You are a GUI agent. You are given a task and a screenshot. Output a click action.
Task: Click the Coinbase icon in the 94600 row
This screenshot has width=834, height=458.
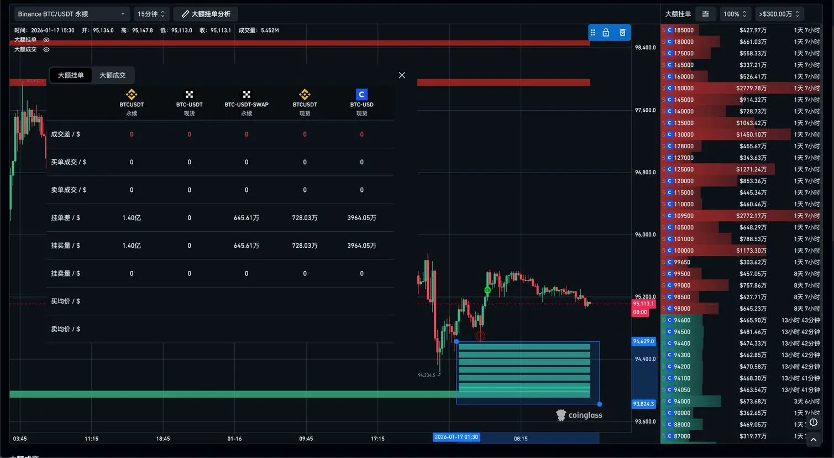pyautogui.click(x=669, y=321)
